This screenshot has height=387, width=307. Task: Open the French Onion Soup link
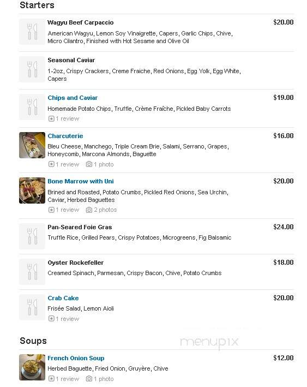pos(76,358)
